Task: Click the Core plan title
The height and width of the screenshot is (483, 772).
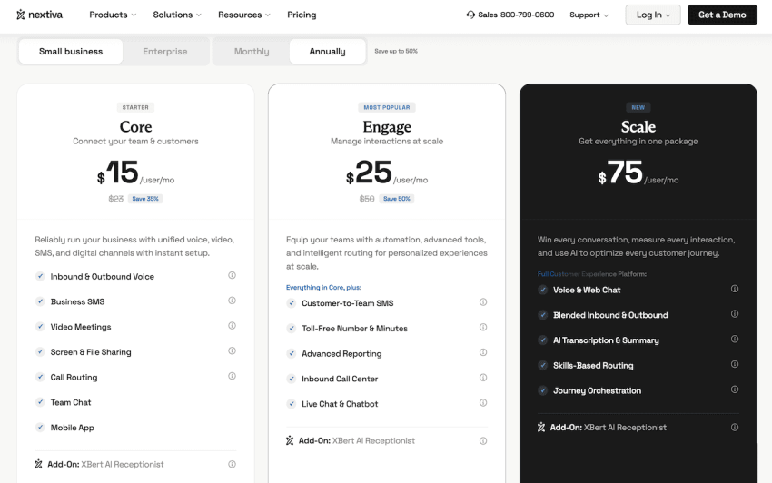Action: [x=136, y=126]
